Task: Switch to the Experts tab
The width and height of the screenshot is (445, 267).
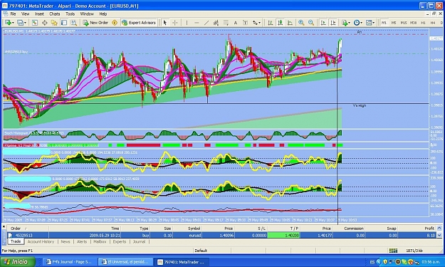Action: pos(120,242)
